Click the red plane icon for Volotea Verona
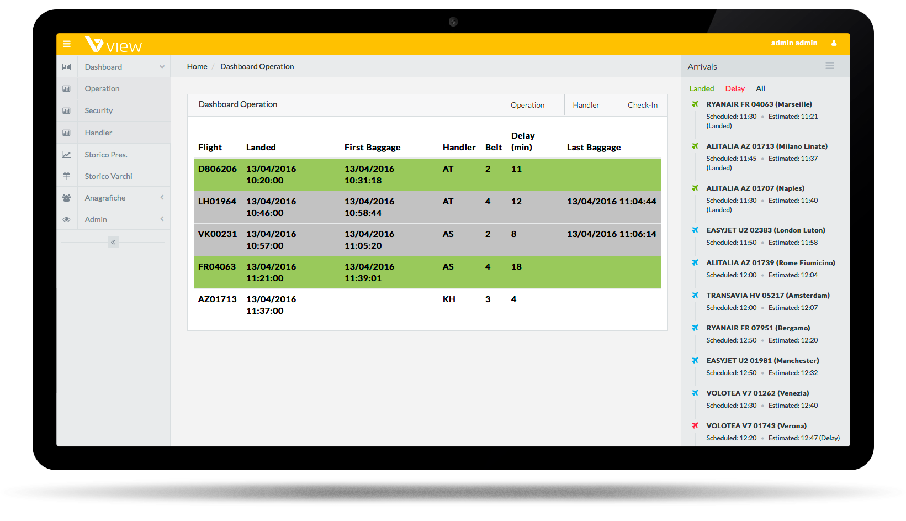 pyautogui.click(x=695, y=425)
